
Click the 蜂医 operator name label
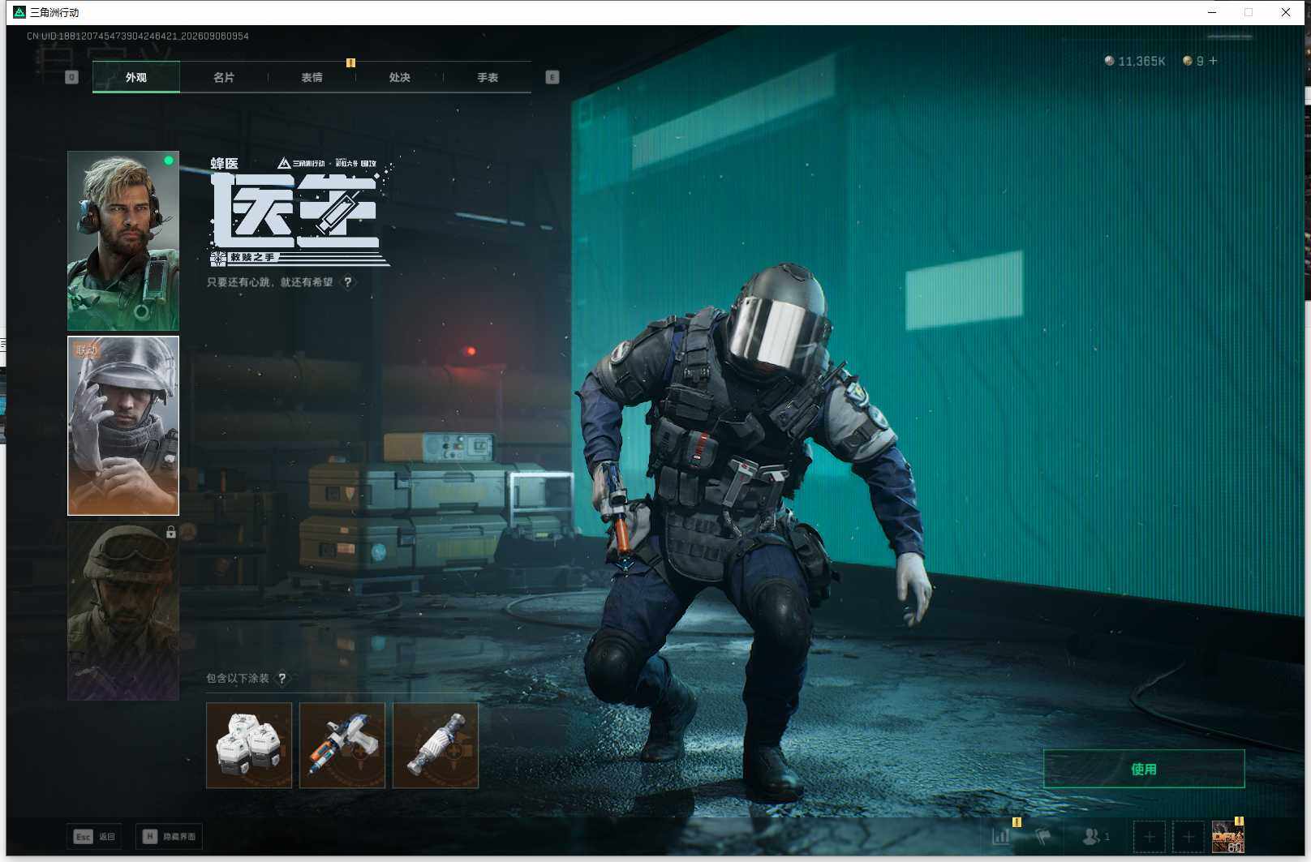(x=225, y=164)
